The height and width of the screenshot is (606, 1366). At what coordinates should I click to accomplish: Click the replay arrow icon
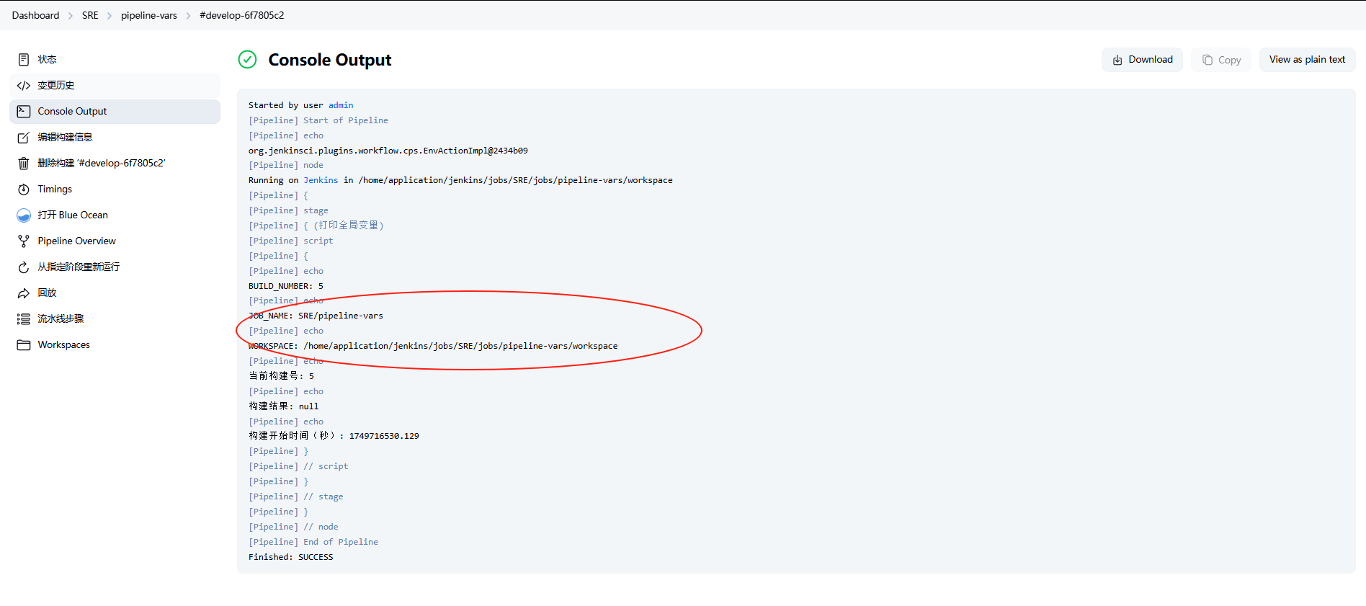(x=24, y=293)
